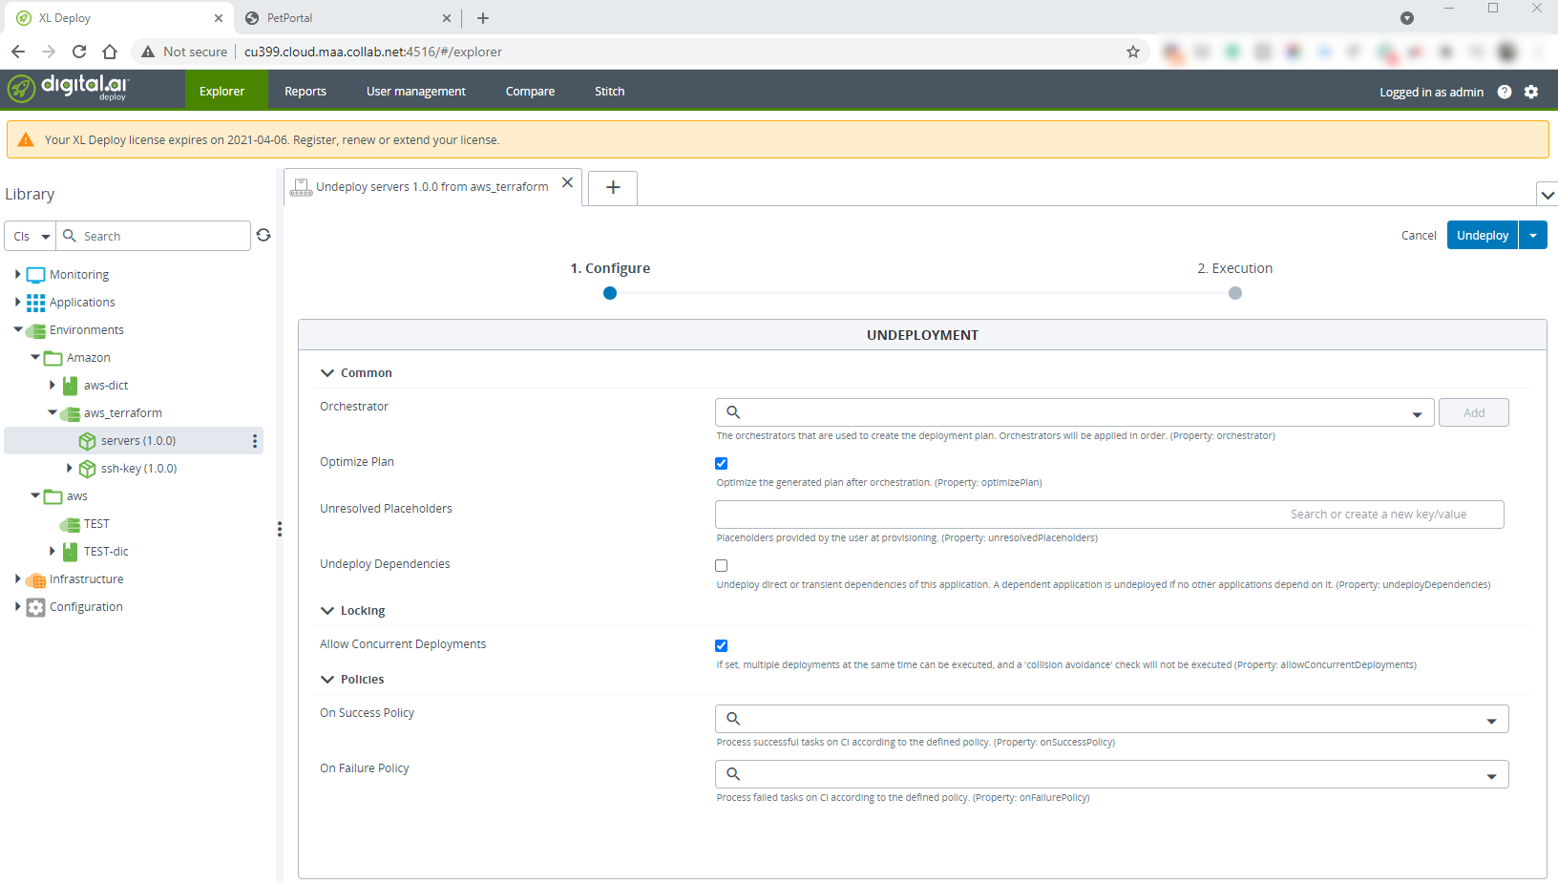This screenshot has width=1558, height=883.
Task: Click the Applications grid icon
Action: pyautogui.click(x=36, y=303)
